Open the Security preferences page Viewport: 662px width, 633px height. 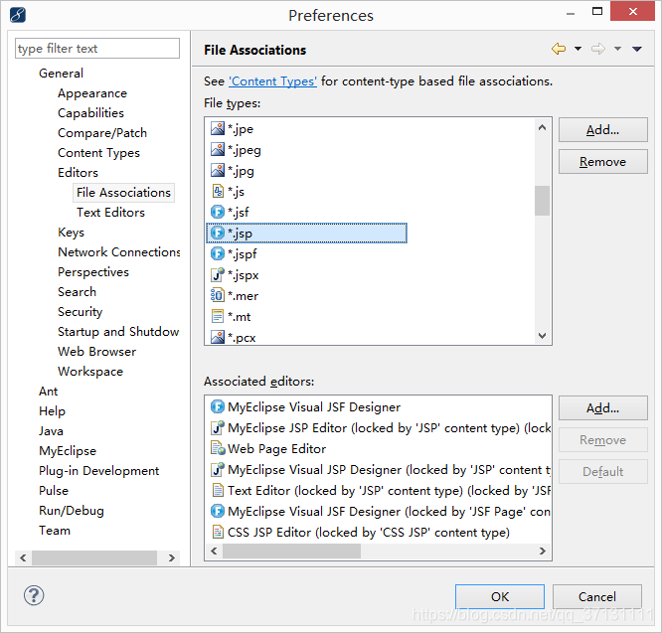pyautogui.click(x=81, y=311)
